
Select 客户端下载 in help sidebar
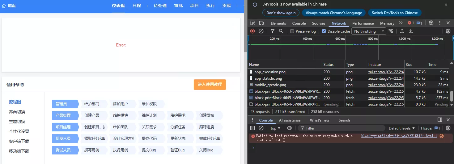[x=19, y=141]
